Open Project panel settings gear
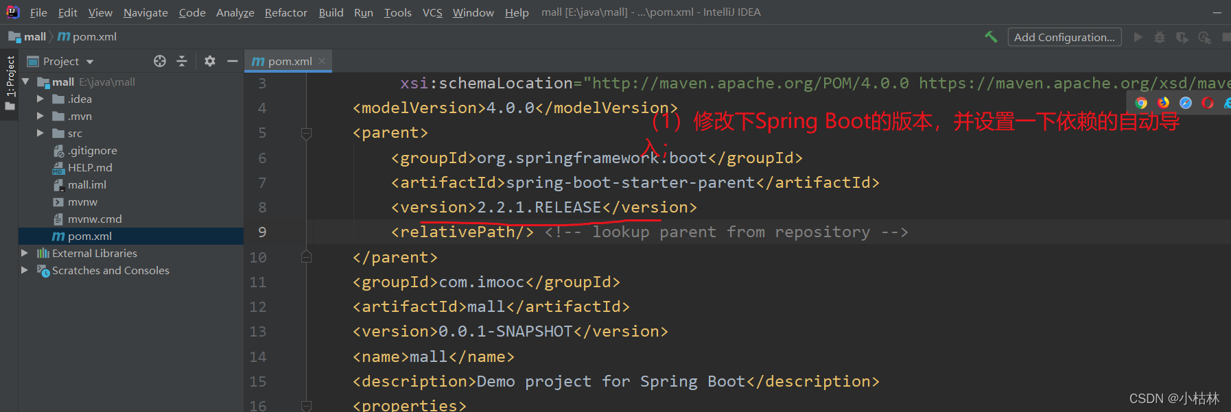Viewport: 1231px width, 412px height. (210, 61)
